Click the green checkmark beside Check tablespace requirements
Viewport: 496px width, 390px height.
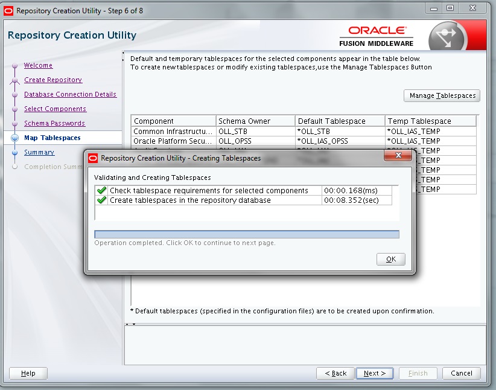(x=101, y=190)
